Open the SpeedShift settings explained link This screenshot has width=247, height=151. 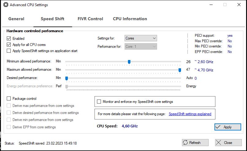(x=190, y=114)
